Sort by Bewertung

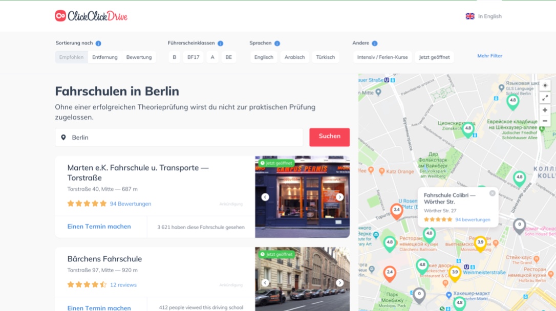pyautogui.click(x=139, y=57)
